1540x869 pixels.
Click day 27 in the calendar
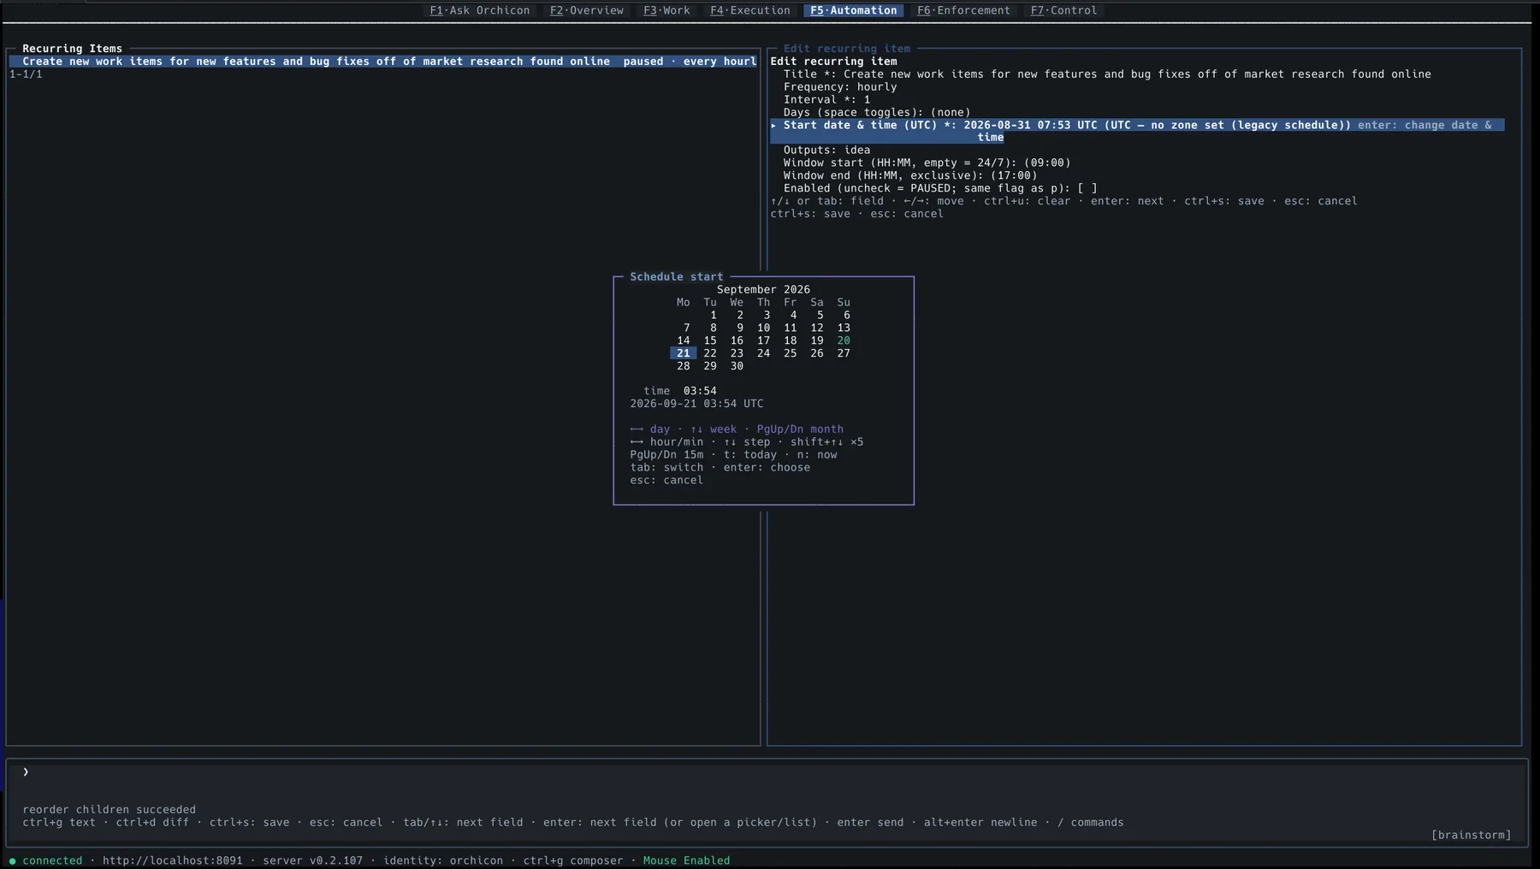(844, 353)
